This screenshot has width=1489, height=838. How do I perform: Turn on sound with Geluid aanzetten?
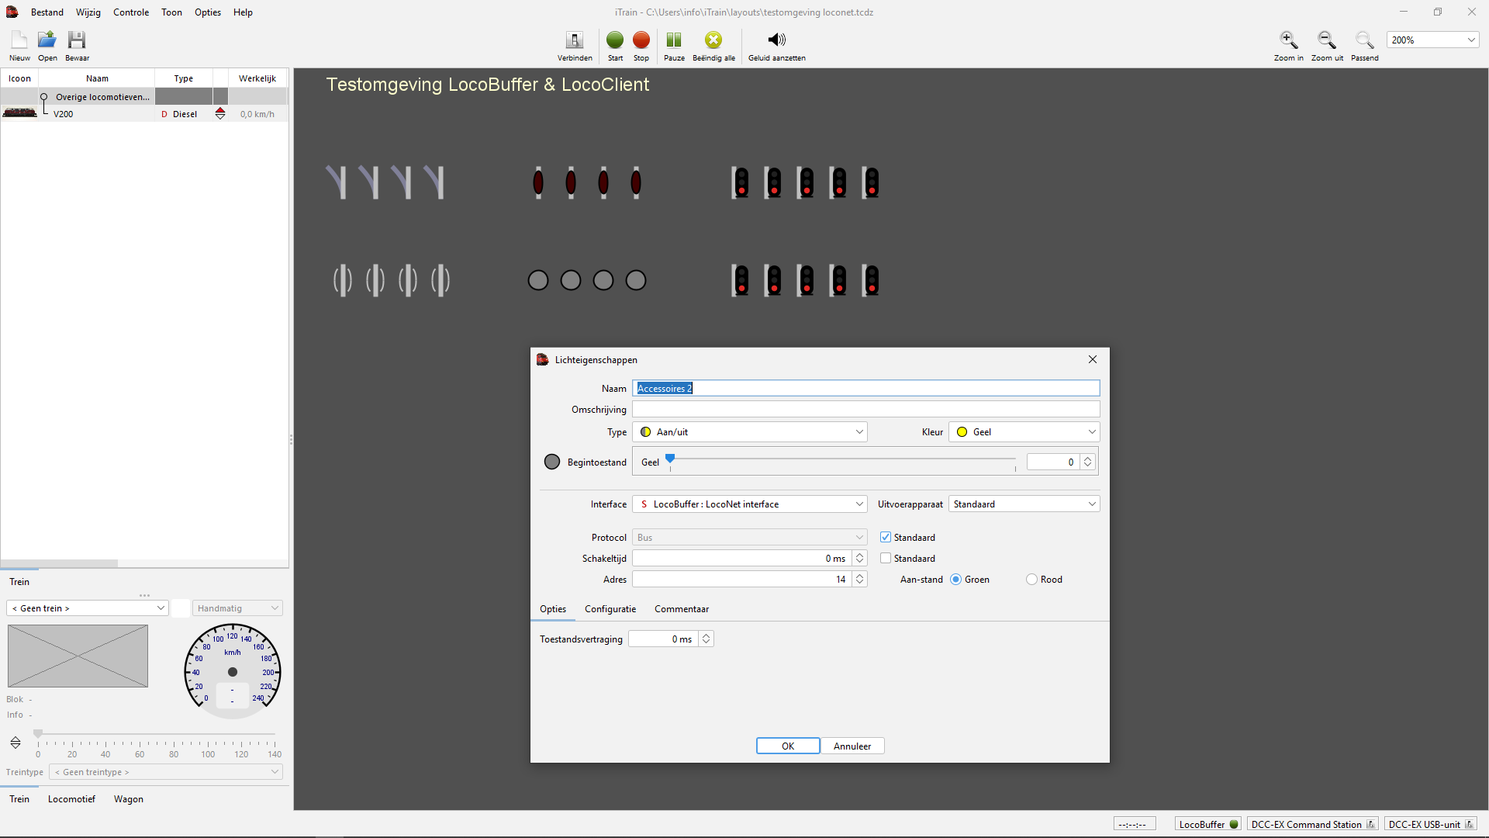tap(776, 40)
